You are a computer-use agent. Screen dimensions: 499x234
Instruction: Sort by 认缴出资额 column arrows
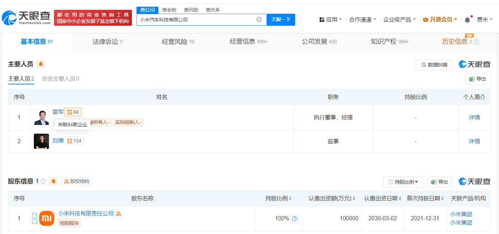pos(354,199)
